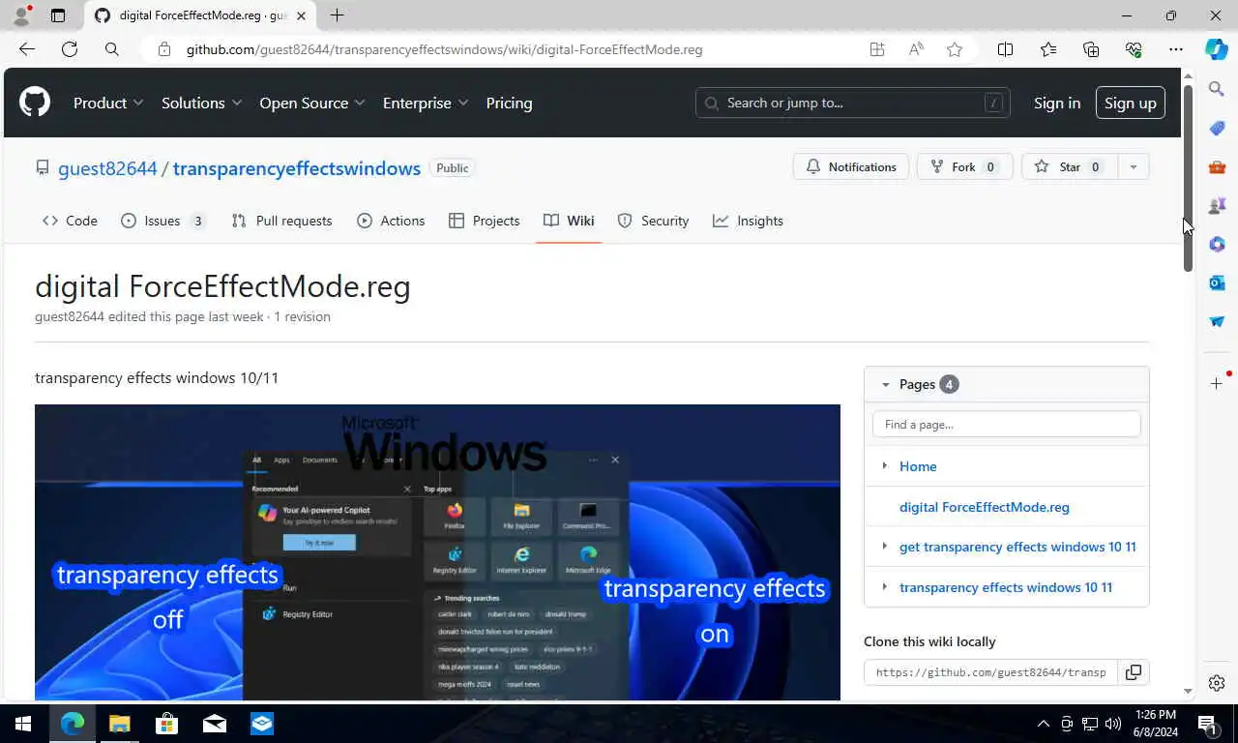This screenshot has height=743, width=1238.
Task: Open the Edge sidebar search
Action: click(1217, 89)
